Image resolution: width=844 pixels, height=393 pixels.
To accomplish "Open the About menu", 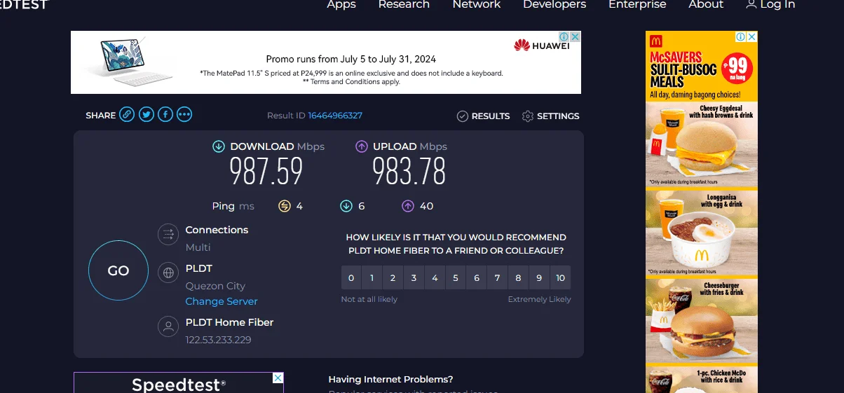I will pos(706,4).
